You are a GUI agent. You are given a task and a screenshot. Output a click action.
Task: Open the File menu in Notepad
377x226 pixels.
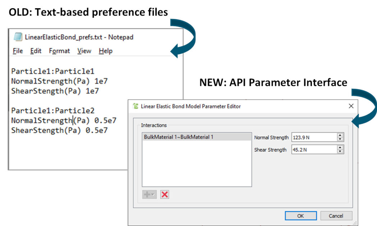point(18,51)
